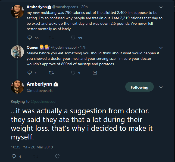Open chevron menu on Queen's 17h tweet
175x162 pixels.
tap(161, 48)
